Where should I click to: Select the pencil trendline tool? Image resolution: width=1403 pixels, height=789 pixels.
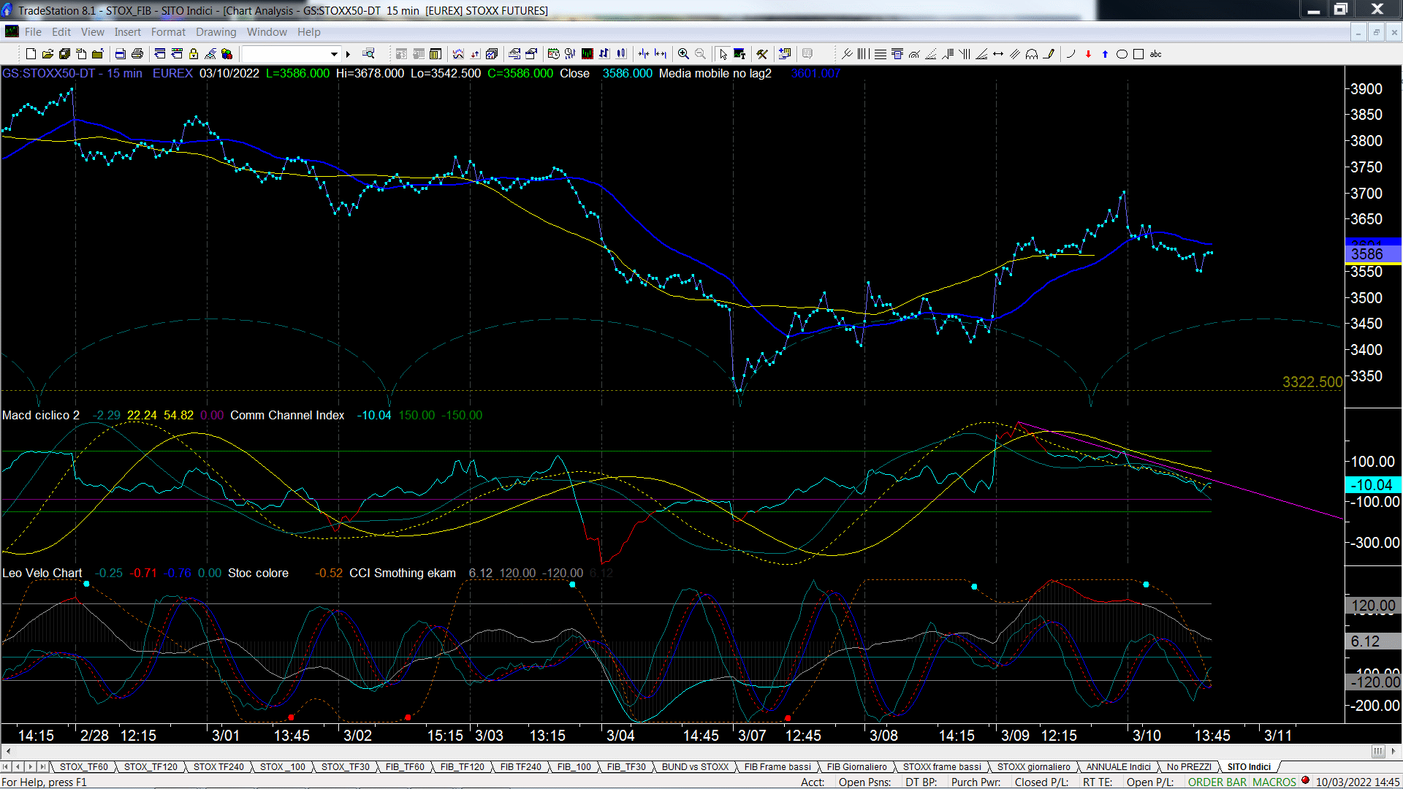click(x=1049, y=54)
